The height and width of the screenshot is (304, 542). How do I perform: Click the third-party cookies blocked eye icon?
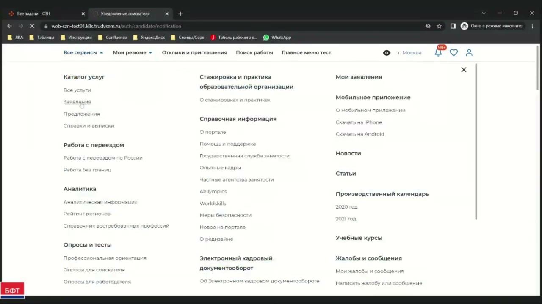428,26
